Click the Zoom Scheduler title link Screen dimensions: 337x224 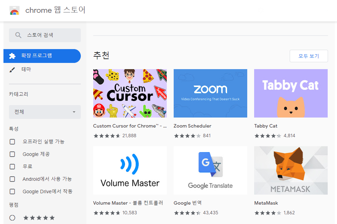[x=192, y=126]
